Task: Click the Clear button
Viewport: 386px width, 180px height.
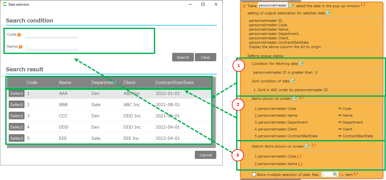Action: click(206, 57)
